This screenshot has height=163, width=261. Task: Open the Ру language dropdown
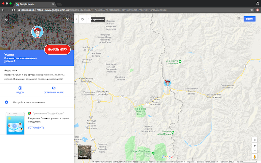click(x=85, y=19)
